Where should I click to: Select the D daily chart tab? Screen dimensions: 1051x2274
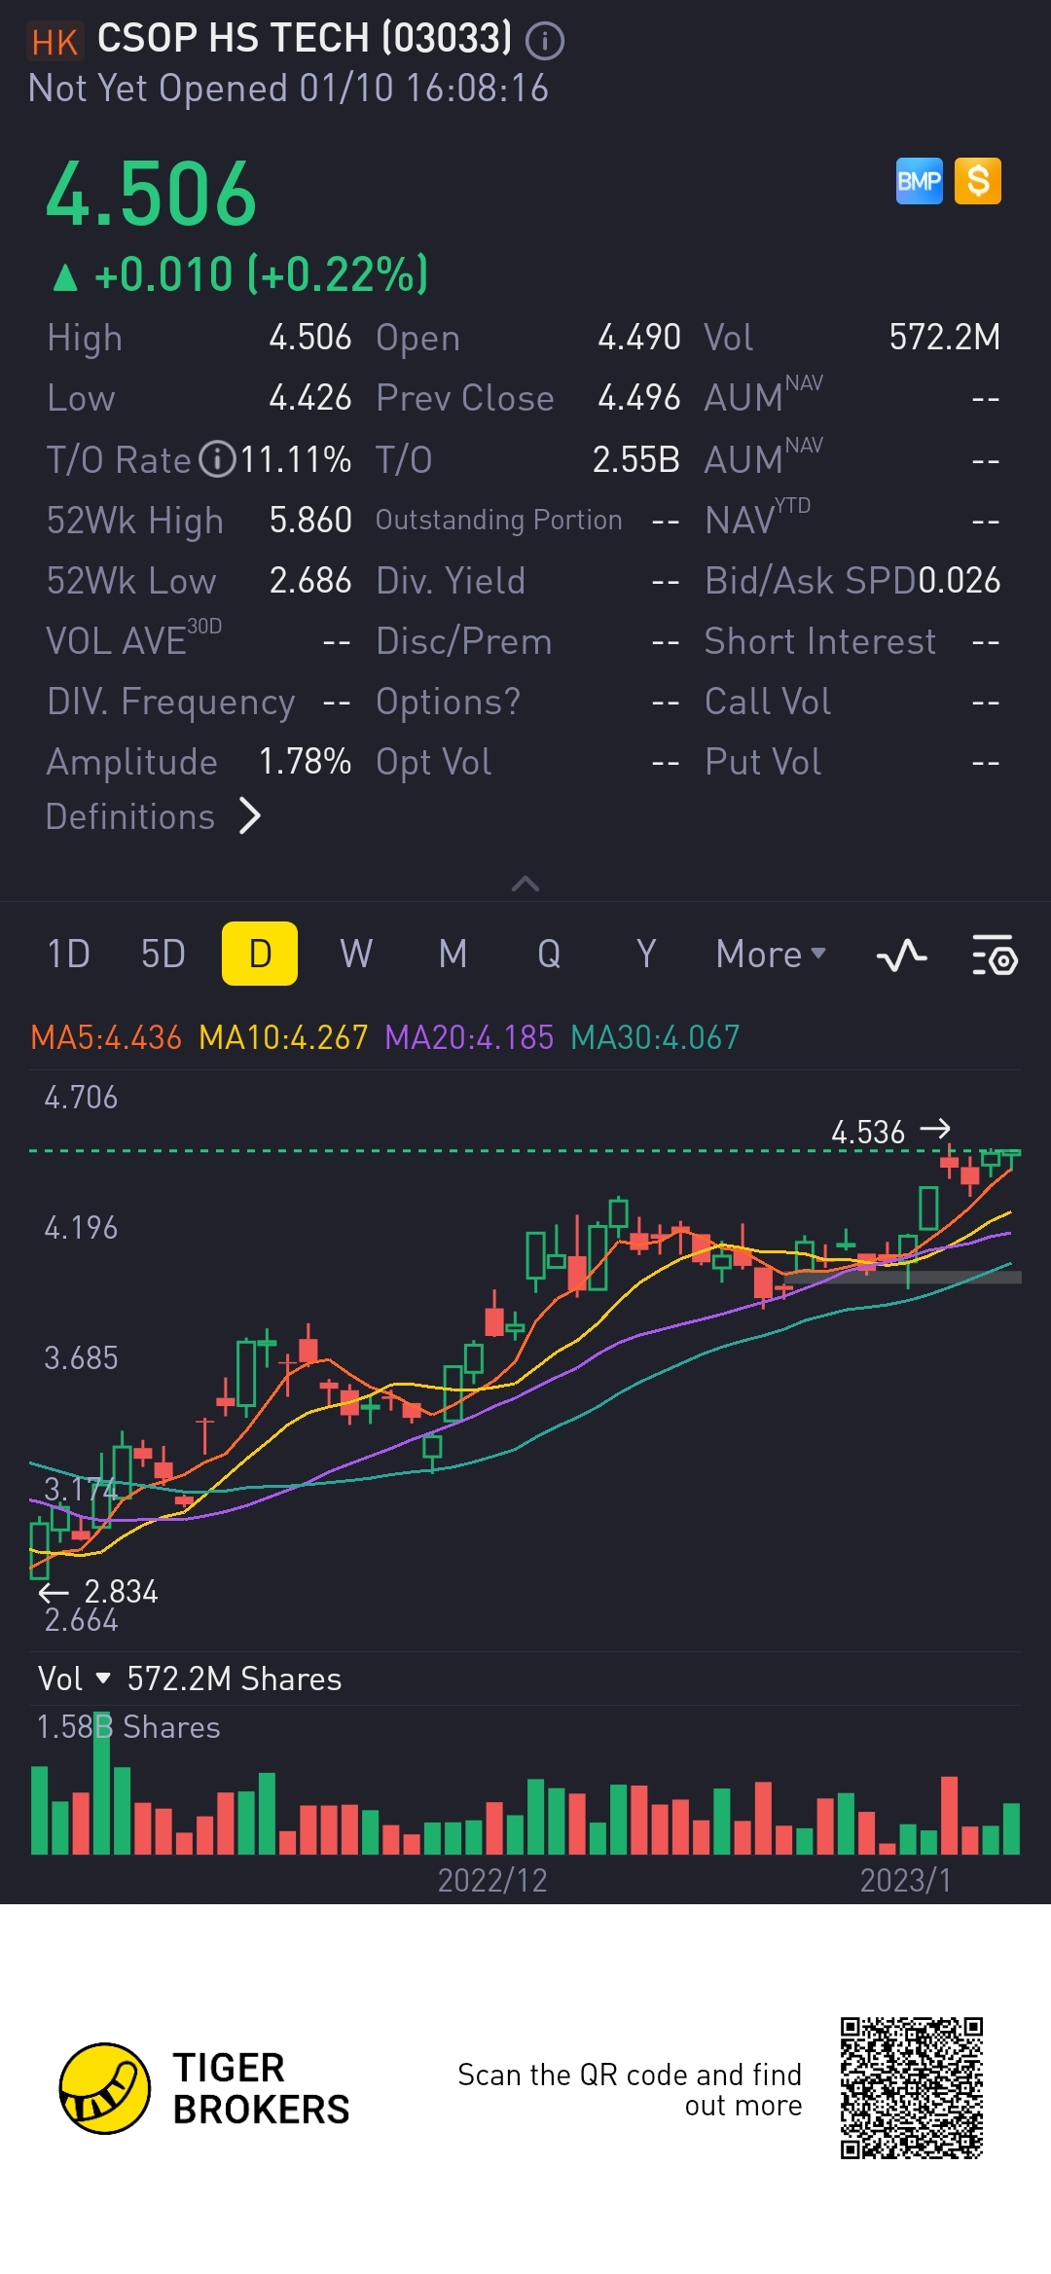click(x=260, y=954)
